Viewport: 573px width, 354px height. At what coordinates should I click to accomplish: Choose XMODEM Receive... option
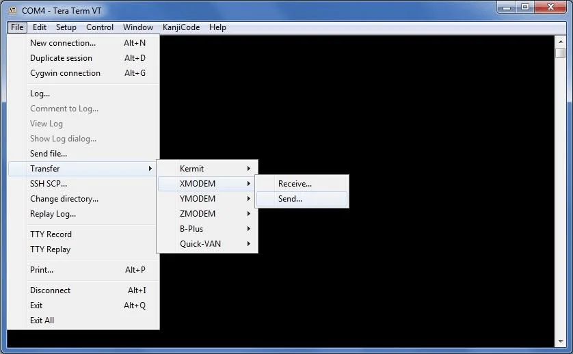pyautogui.click(x=302, y=184)
